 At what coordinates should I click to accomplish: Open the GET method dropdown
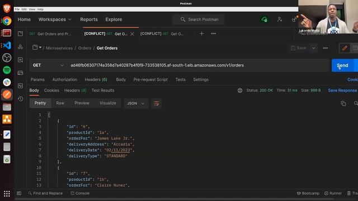48,65
